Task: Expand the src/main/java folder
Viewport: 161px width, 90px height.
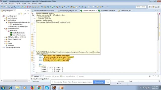Action: [5, 18]
